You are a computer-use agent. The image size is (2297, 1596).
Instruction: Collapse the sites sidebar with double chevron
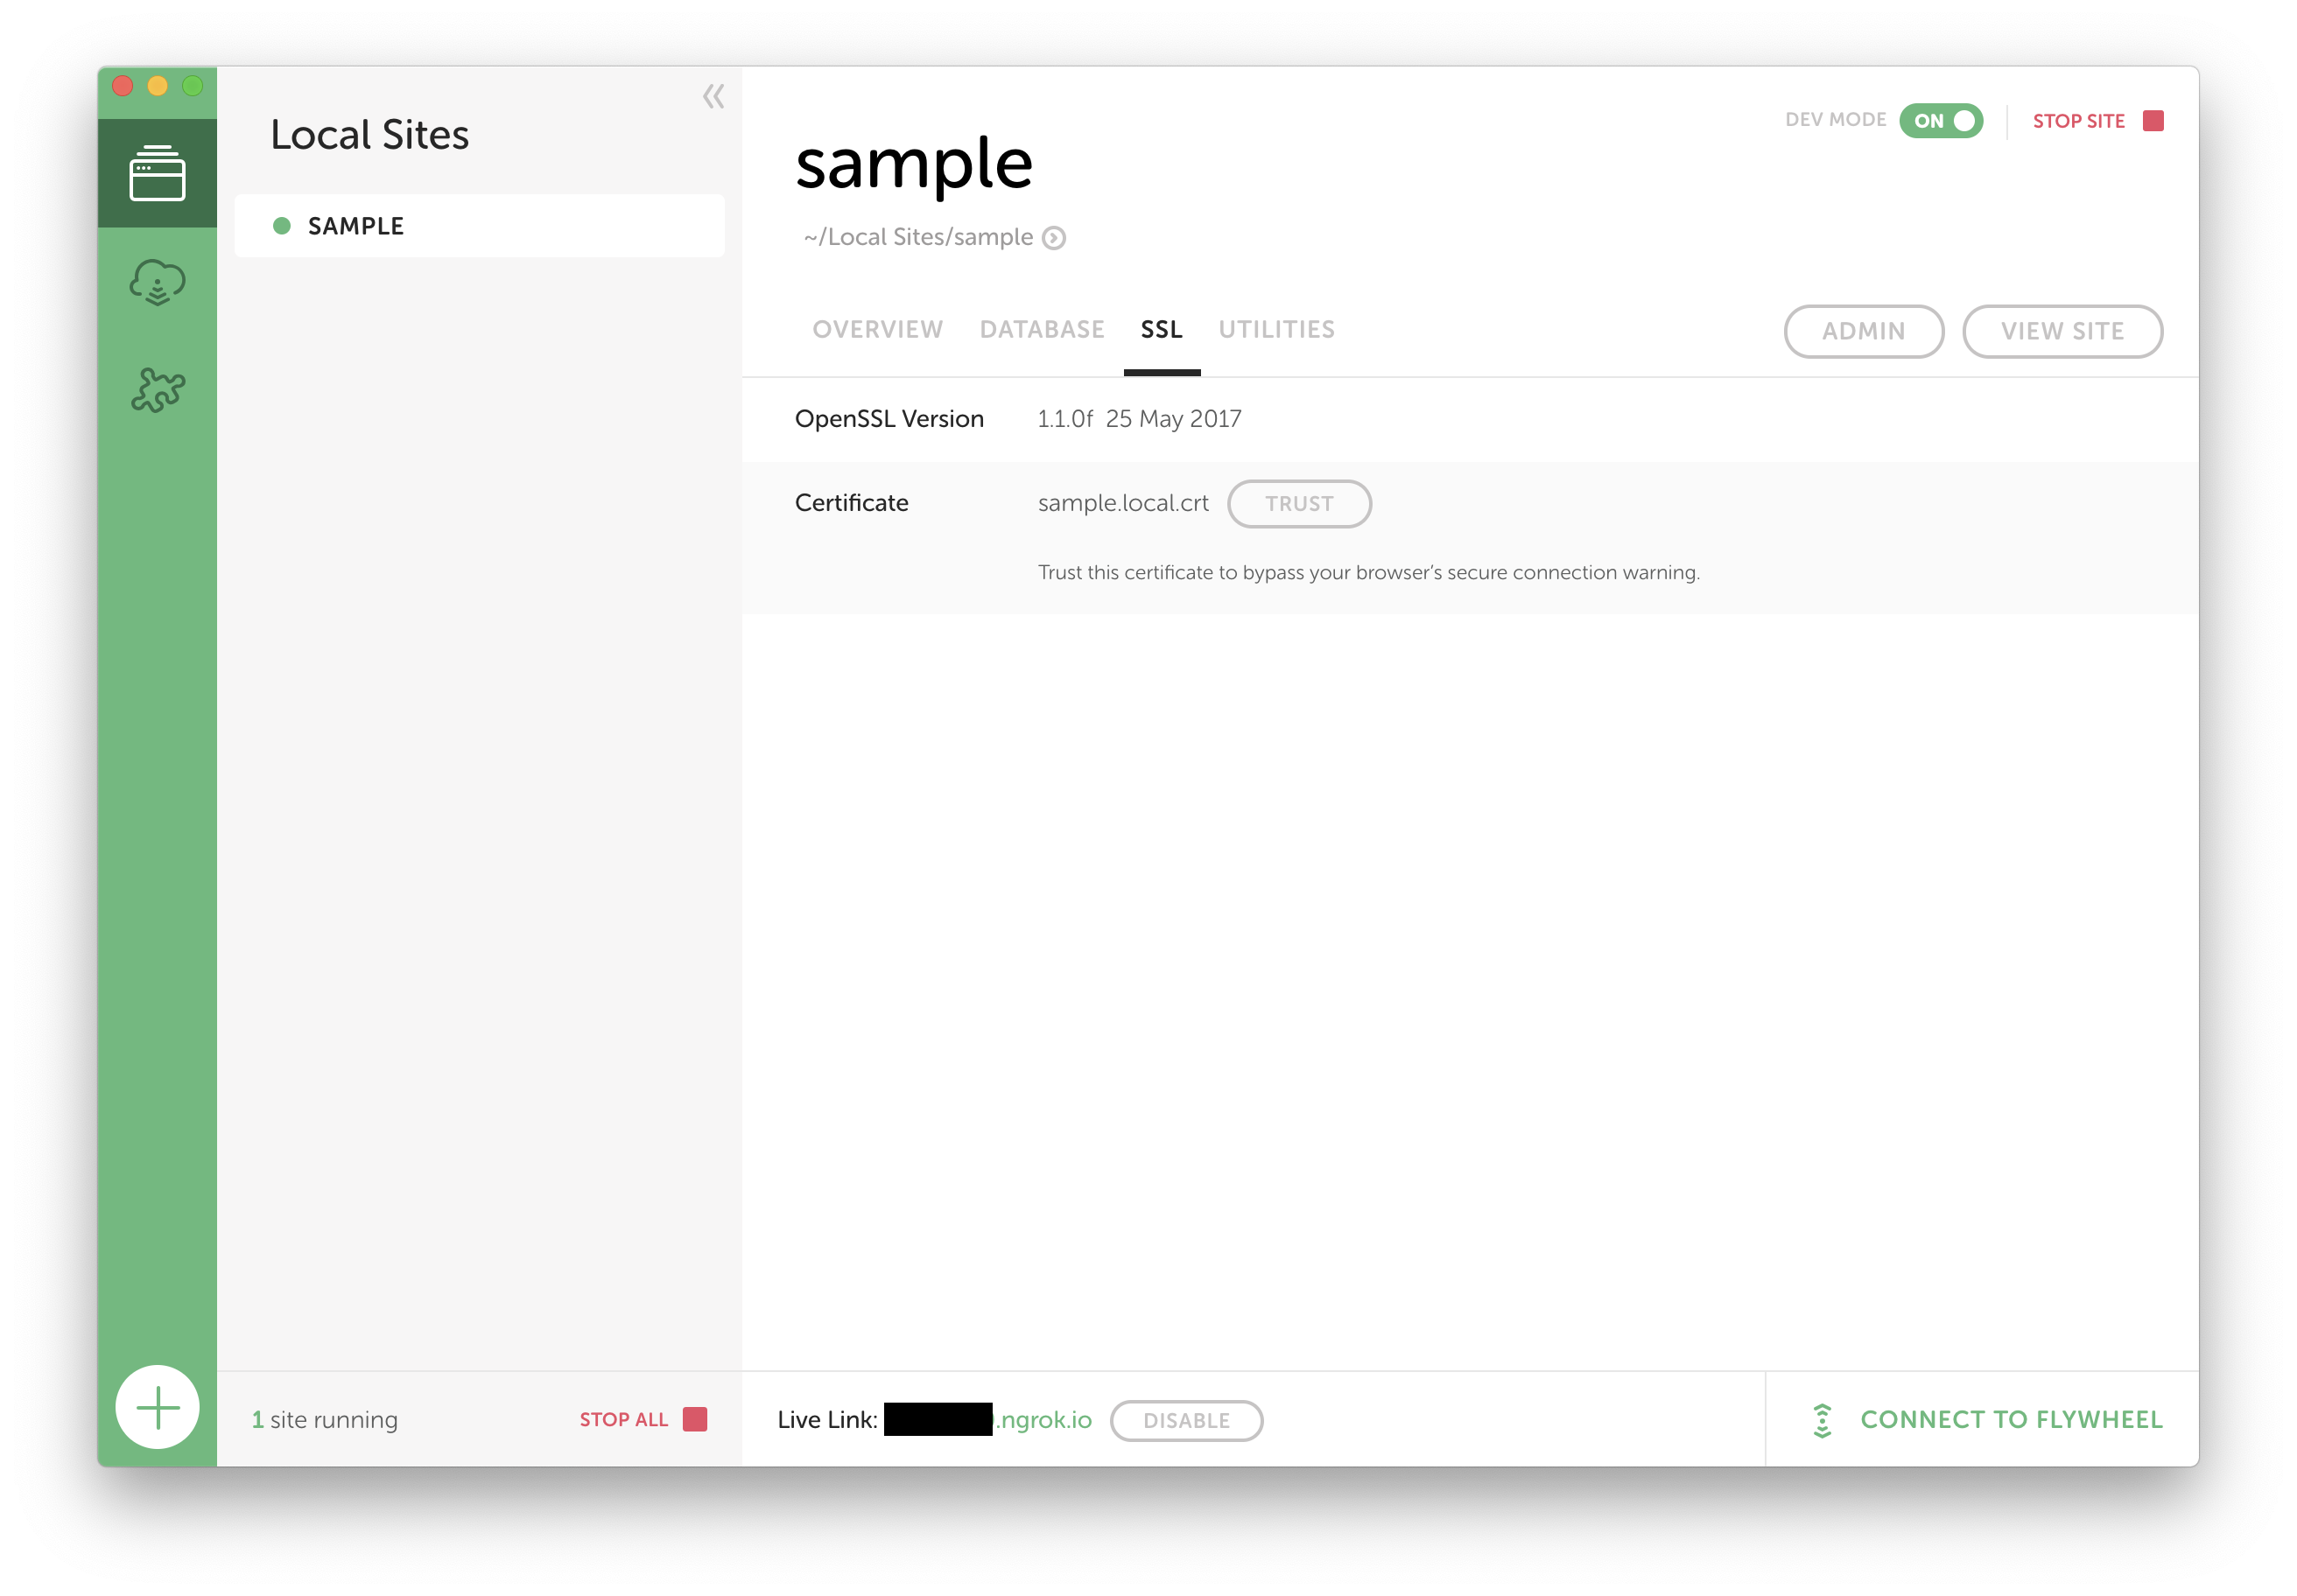coord(713,97)
